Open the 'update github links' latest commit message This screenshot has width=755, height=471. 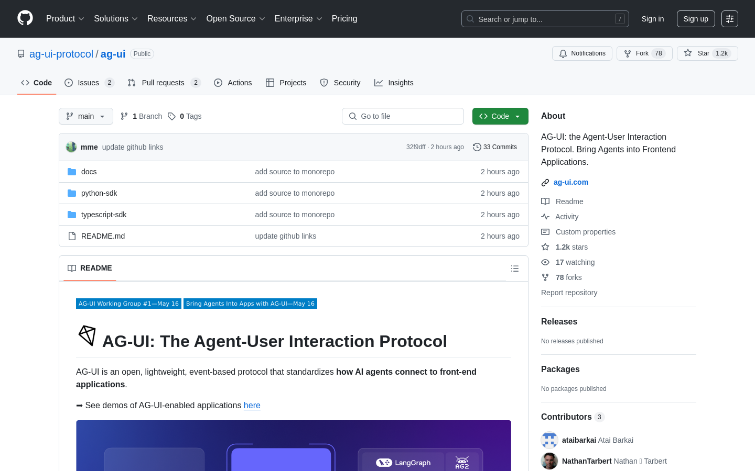pyautogui.click(x=133, y=147)
